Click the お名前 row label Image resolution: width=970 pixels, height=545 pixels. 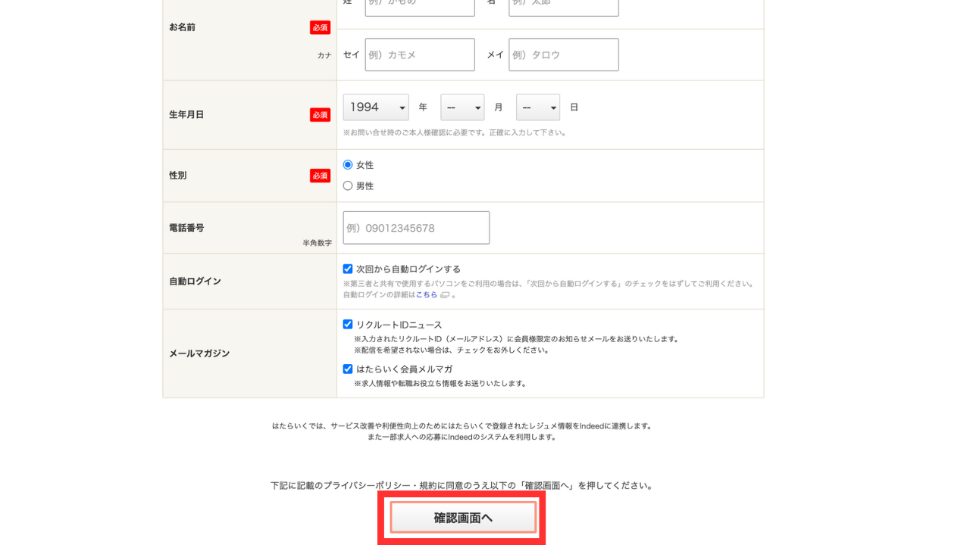click(x=182, y=27)
